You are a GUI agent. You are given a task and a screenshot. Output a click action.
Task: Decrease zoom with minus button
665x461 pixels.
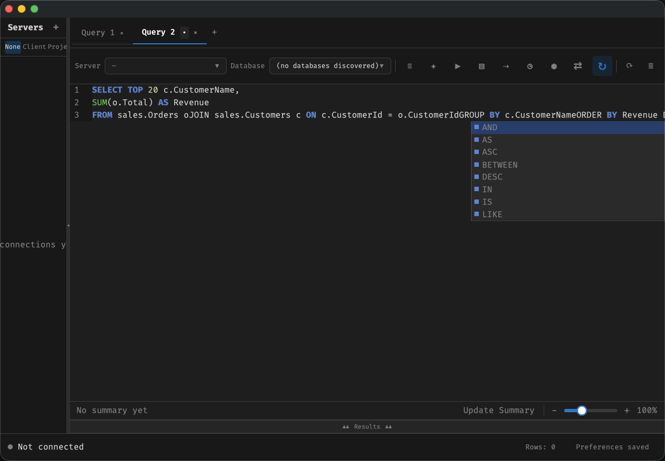pos(554,411)
